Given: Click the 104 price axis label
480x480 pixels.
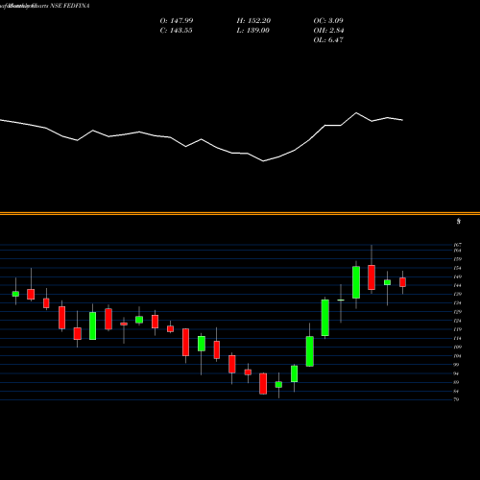Looking at the screenshot, I should pyautogui.click(x=458, y=356).
